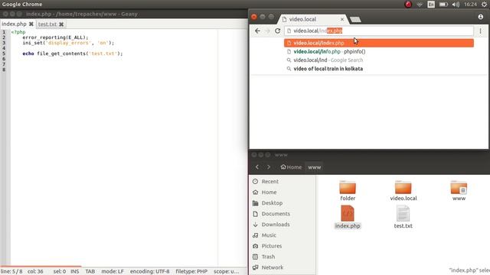Go back in file manager
The height and width of the screenshot is (275, 490).
tap(257, 167)
